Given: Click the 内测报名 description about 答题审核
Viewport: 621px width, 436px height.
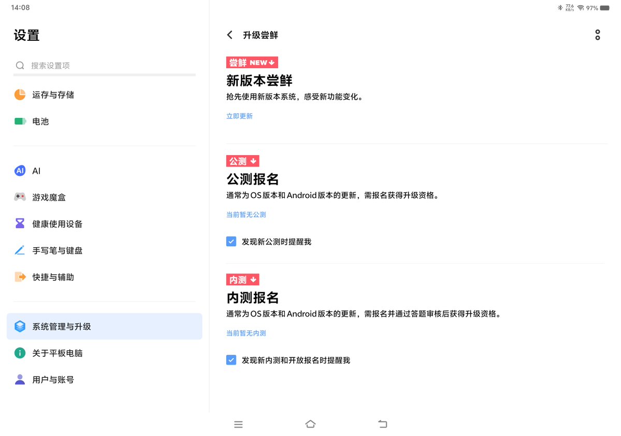Looking at the screenshot, I should (364, 314).
